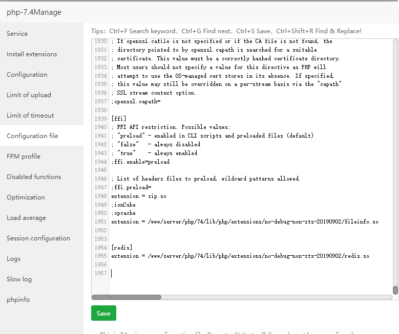Click the editor's horizontal scrollbar thumb
This screenshot has height=334, width=399.
click(135, 297)
